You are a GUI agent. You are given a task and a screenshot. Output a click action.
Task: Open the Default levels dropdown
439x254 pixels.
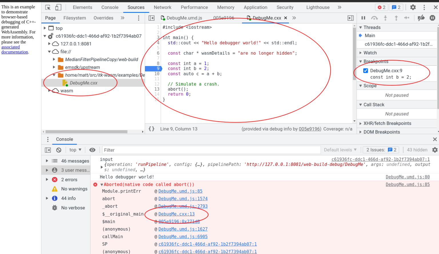340,150
